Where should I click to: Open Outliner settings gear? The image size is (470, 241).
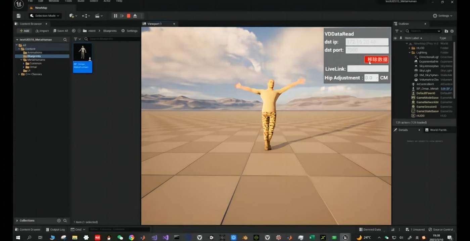tap(452, 31)
